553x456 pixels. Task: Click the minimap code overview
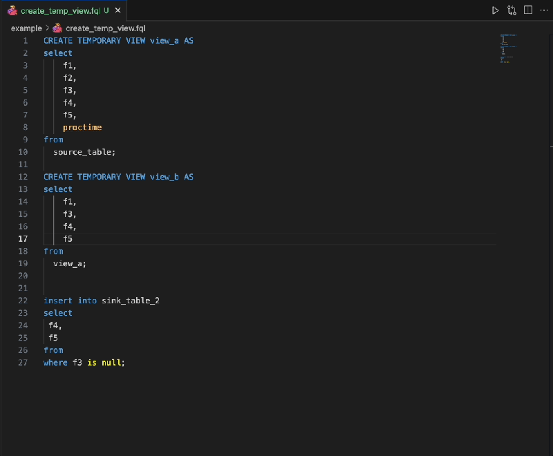(x=508, y=48)
